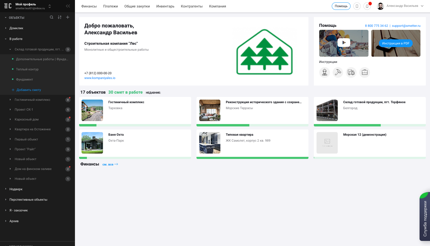
Task: Play the help video
Action: [x=344, y=43]
